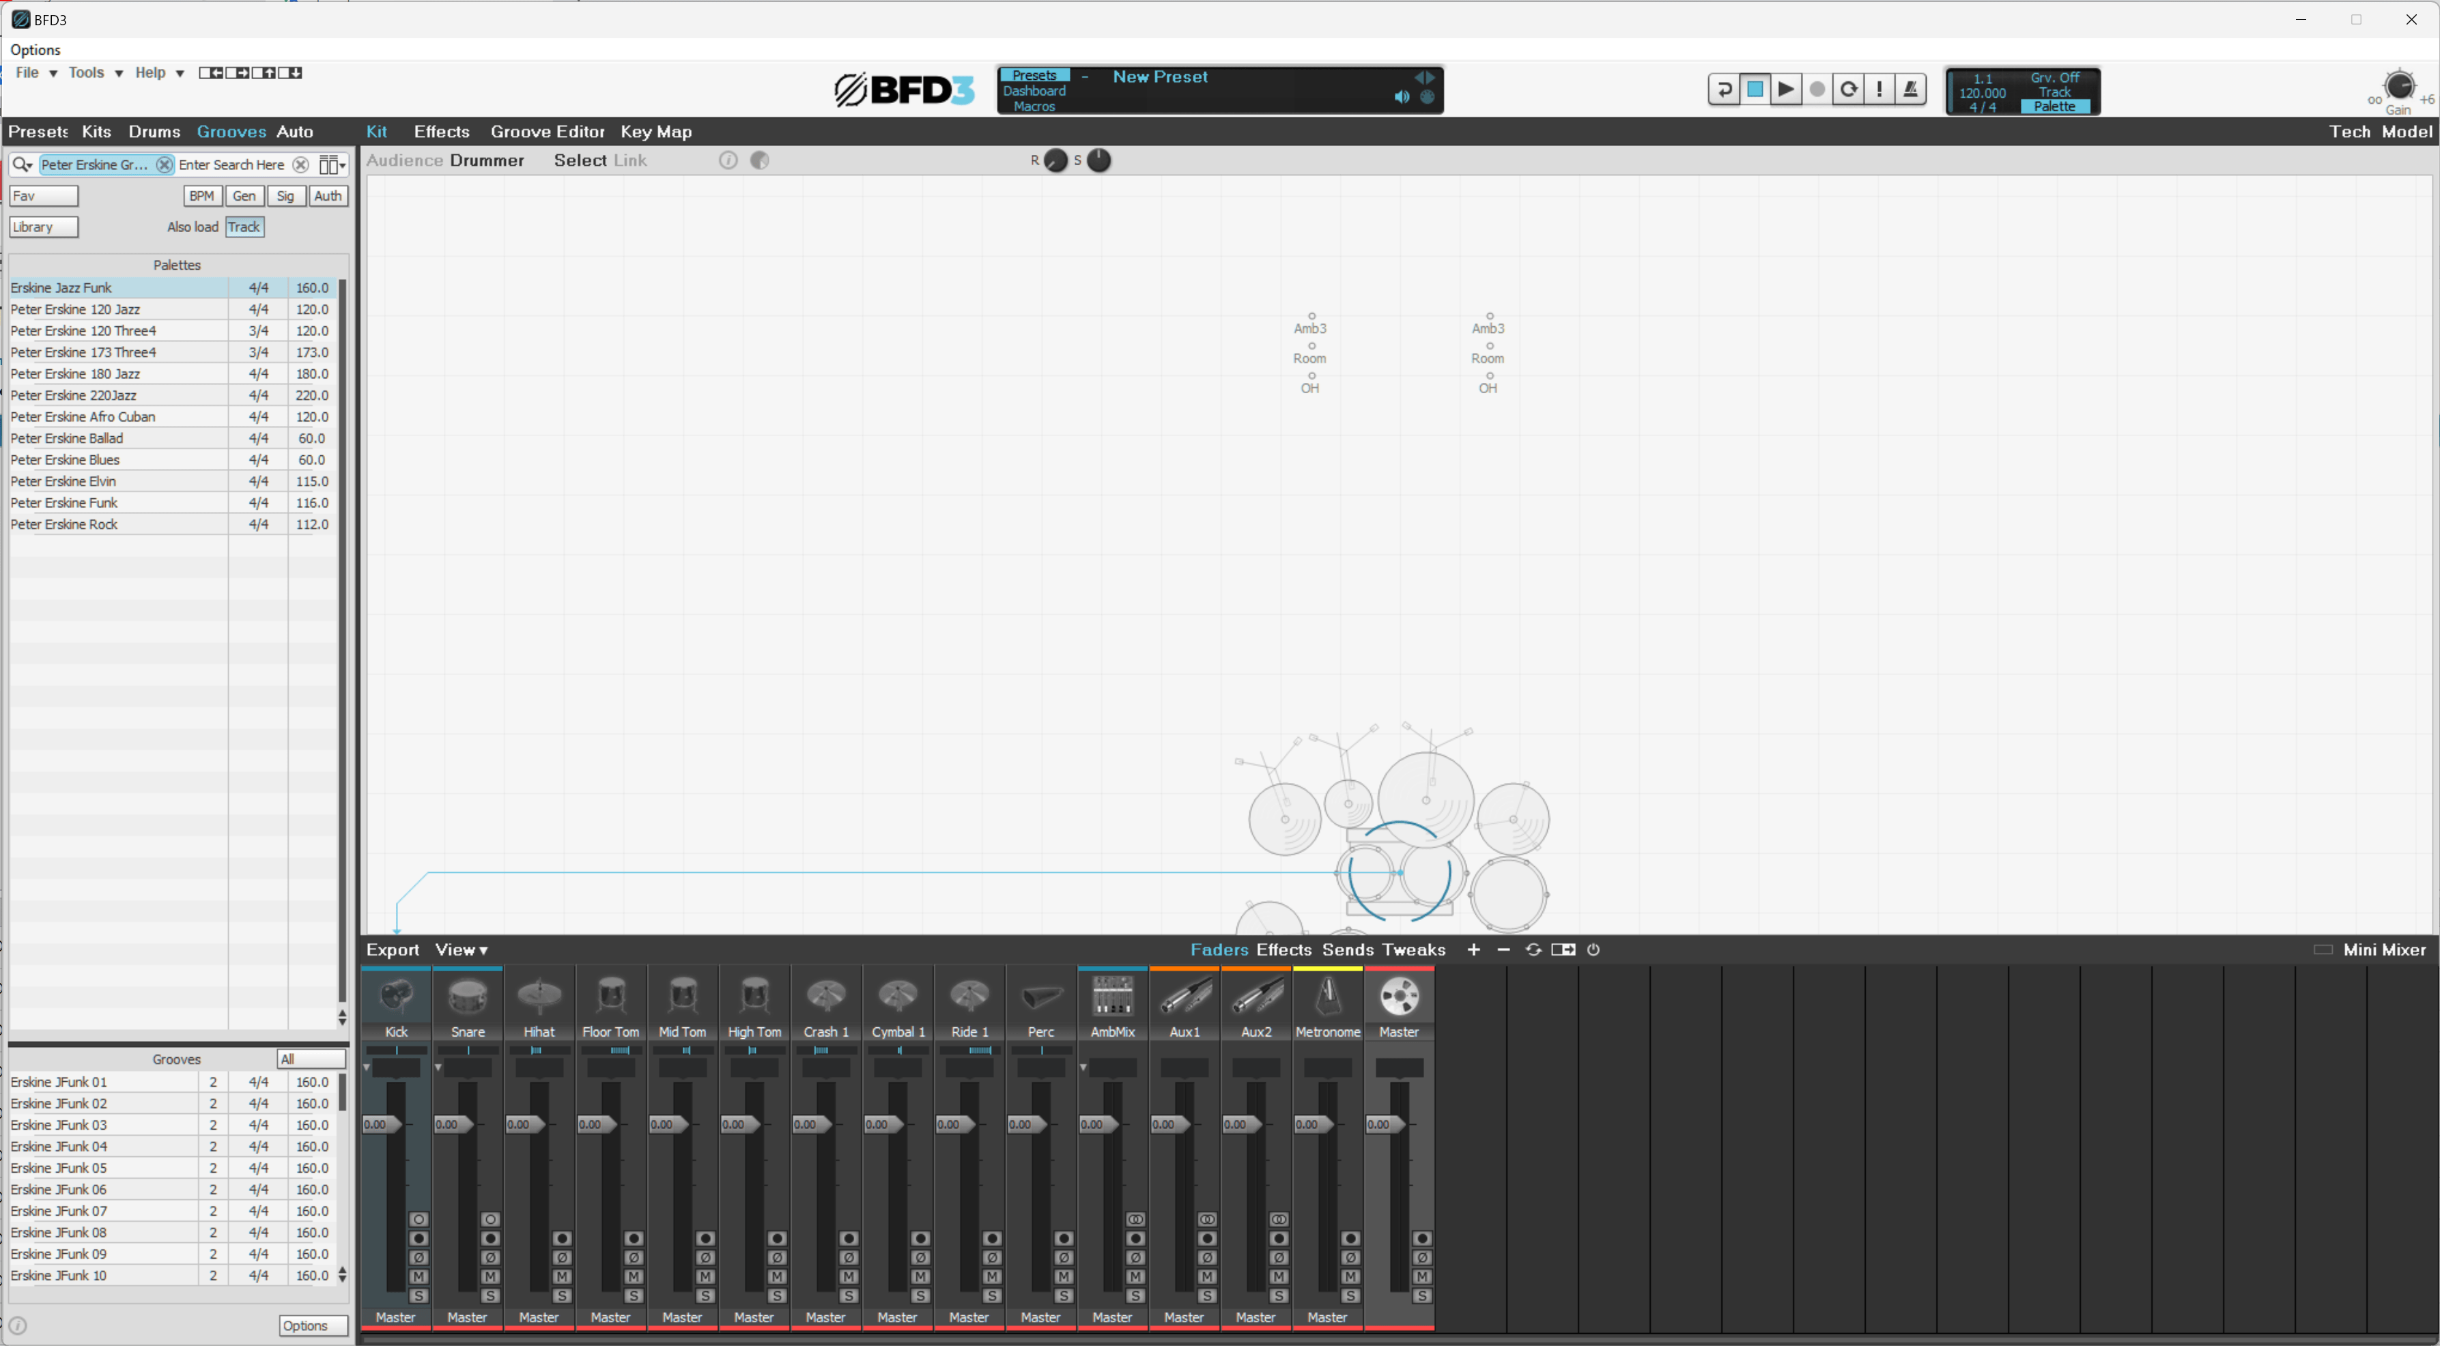Select the Snare channel icon in the mixer
Viewport: 2440px width, 1346px height.
coord(468,997)
